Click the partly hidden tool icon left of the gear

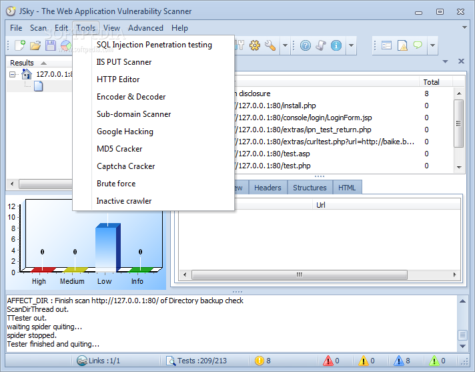click(240, 45)
